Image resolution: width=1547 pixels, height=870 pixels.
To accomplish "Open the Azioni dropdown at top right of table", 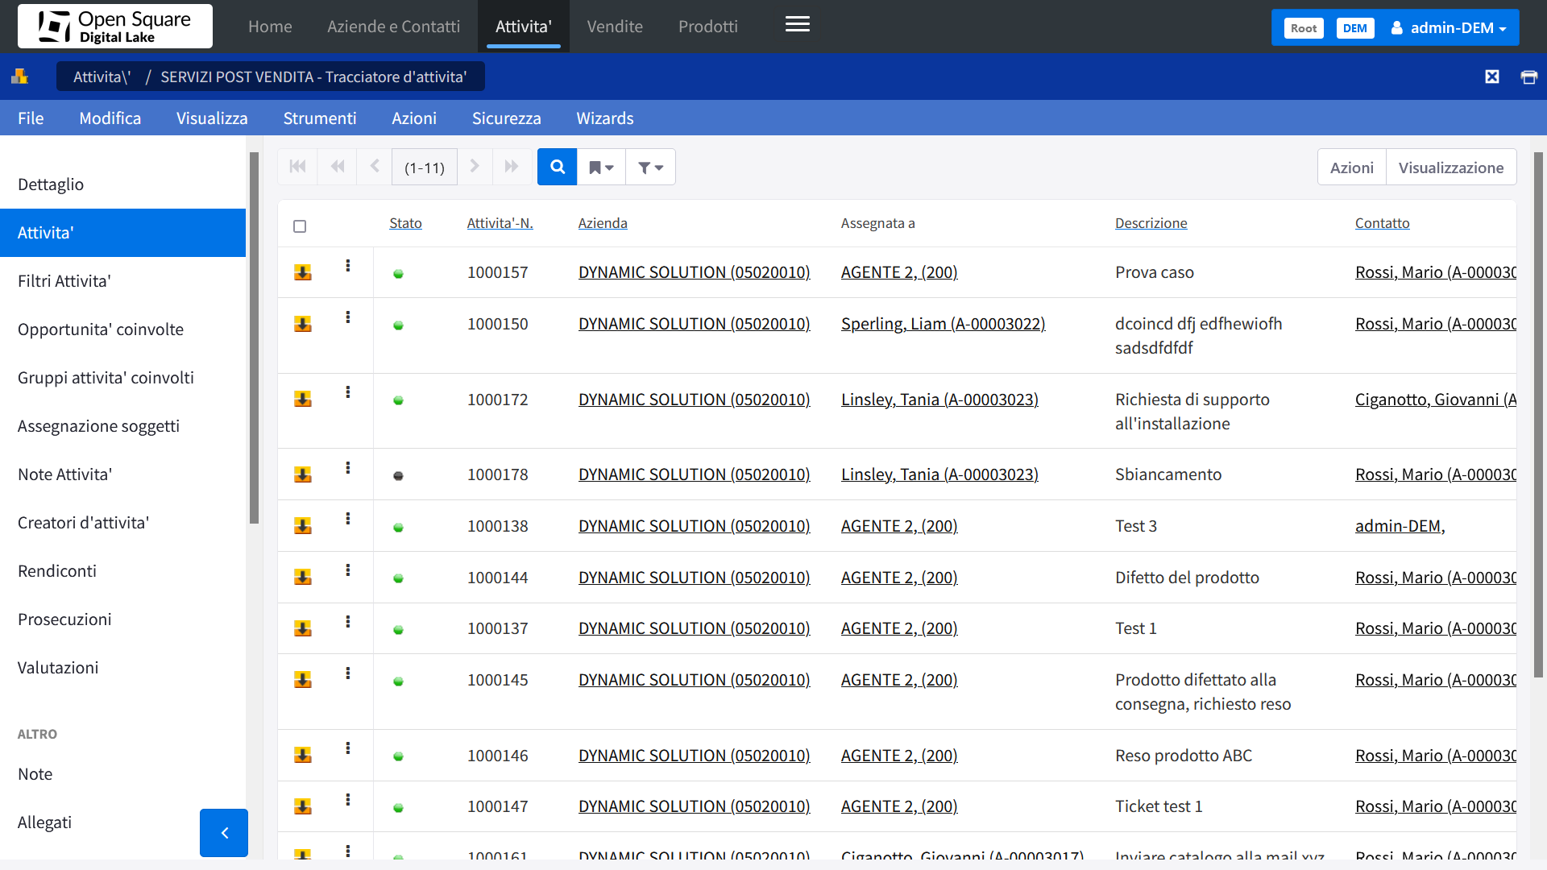I will [1351, 168].
